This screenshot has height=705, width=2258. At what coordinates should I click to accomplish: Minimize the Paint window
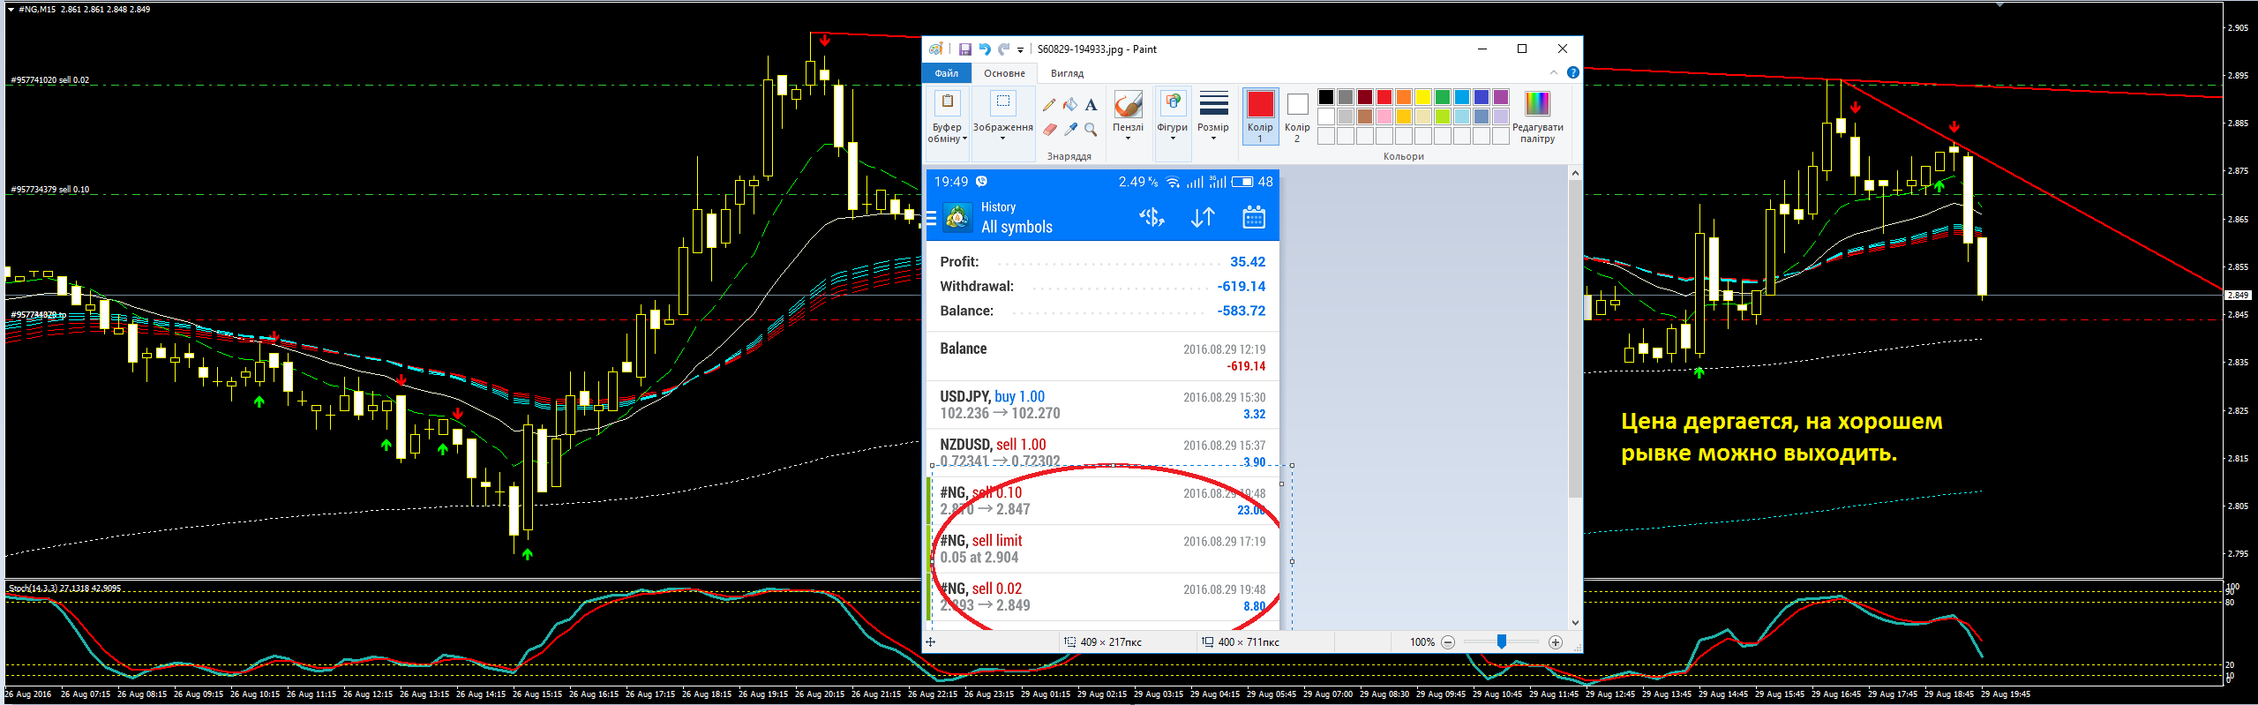point(1482,49)
